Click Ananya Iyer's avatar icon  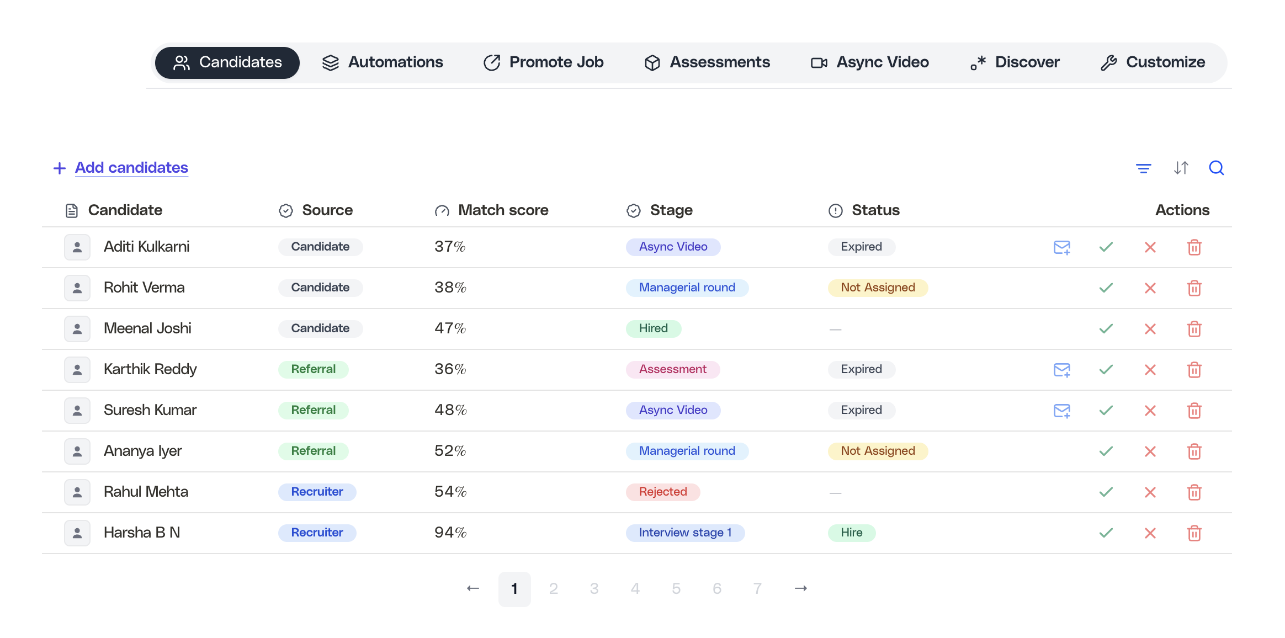77,451
